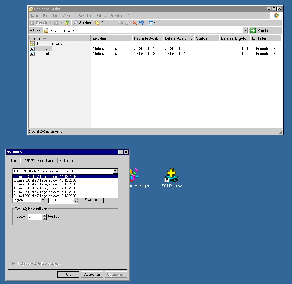Toggle Mehrfache Zeitpläne anzeigen checkbox
This screenshot has width=292, height=284.
(14, 263)
